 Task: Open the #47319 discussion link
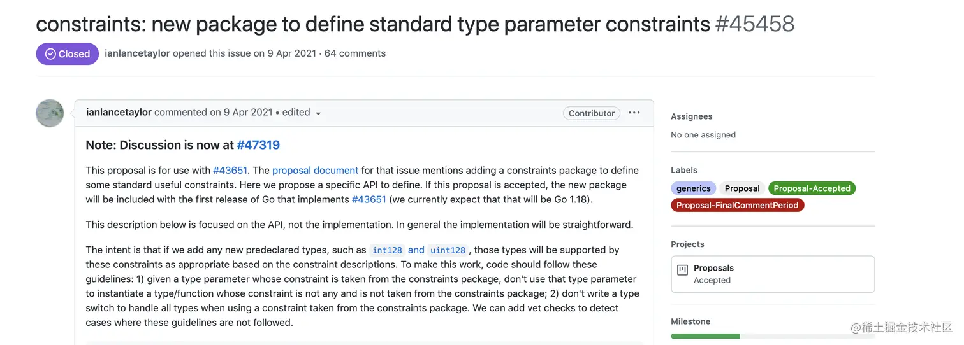coord(258,145)
